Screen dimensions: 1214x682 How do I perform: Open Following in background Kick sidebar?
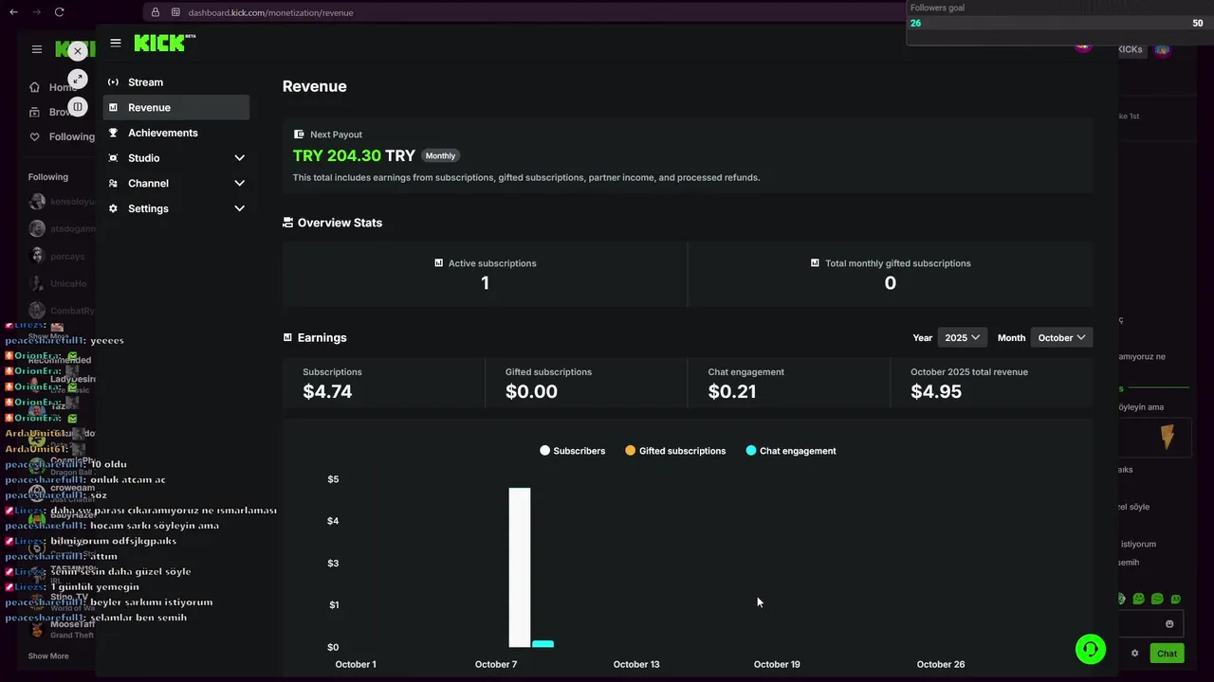pyautogui.click(x=61, y=136)
